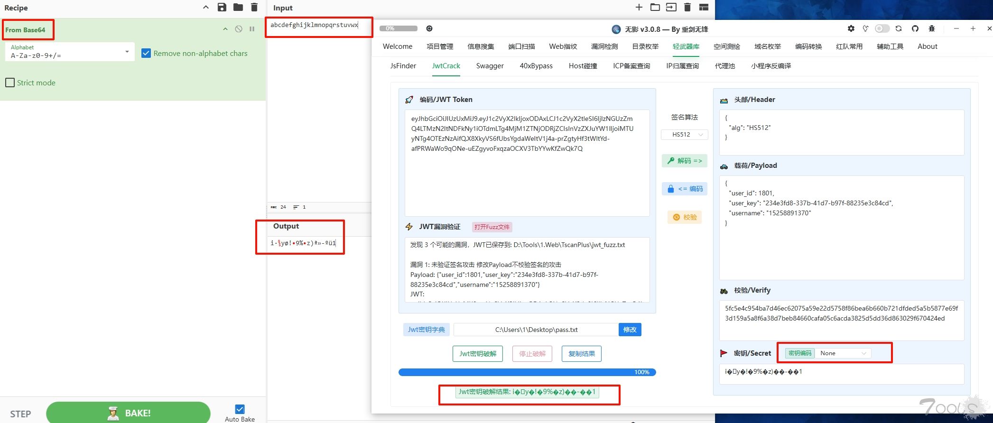The image size is (993, 423).
Task: Switch to 漏洞检测 tab
Action: (x=604, y=46)
